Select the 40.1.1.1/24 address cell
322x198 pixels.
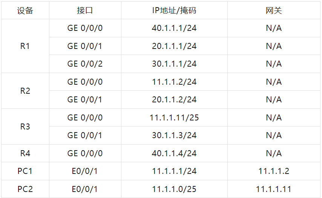pyautogui.click(x=174, y=28)
